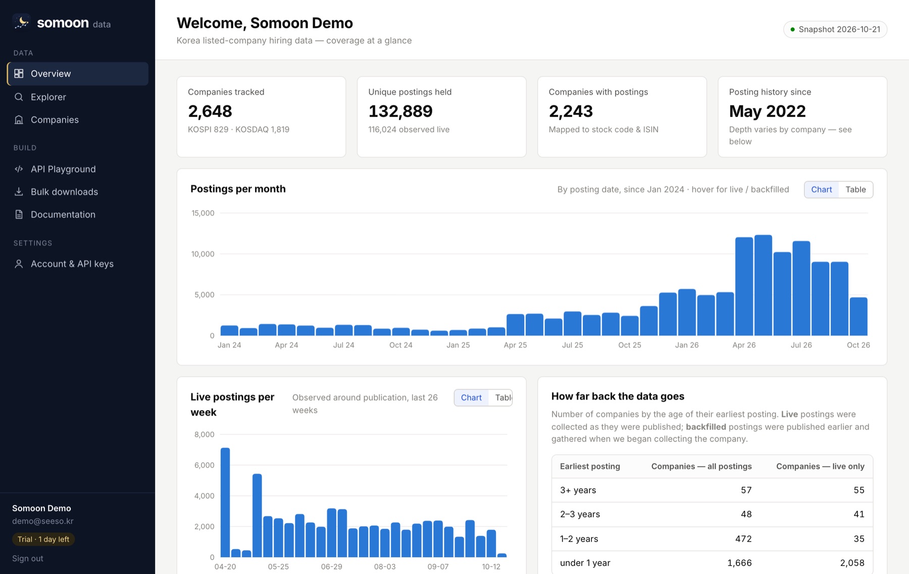Click the 'Welcome, Somoon Demo' heading

pyautogui.click(x=265, y=23)
